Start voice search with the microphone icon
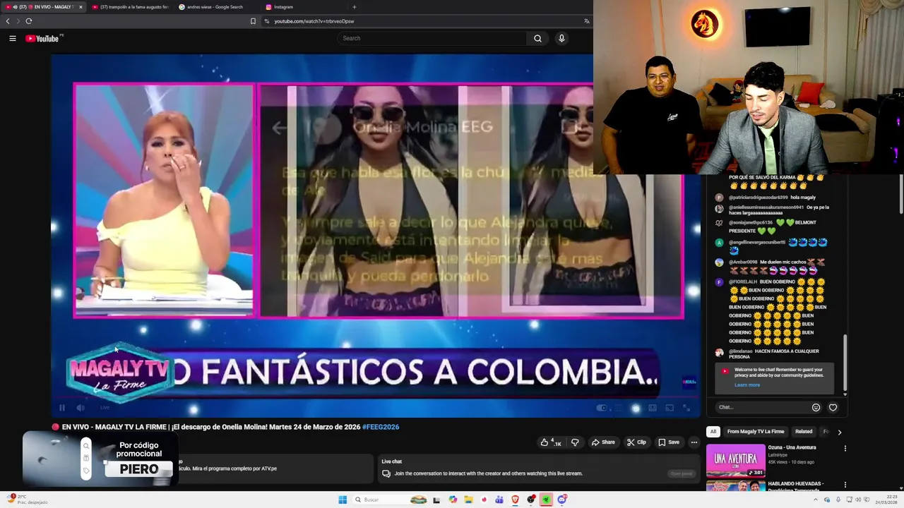The height and width of the screenshot is (508, 904). tap(561, 38)
